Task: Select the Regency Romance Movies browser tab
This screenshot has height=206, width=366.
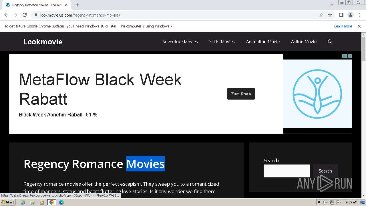Action: click(37, 5)
